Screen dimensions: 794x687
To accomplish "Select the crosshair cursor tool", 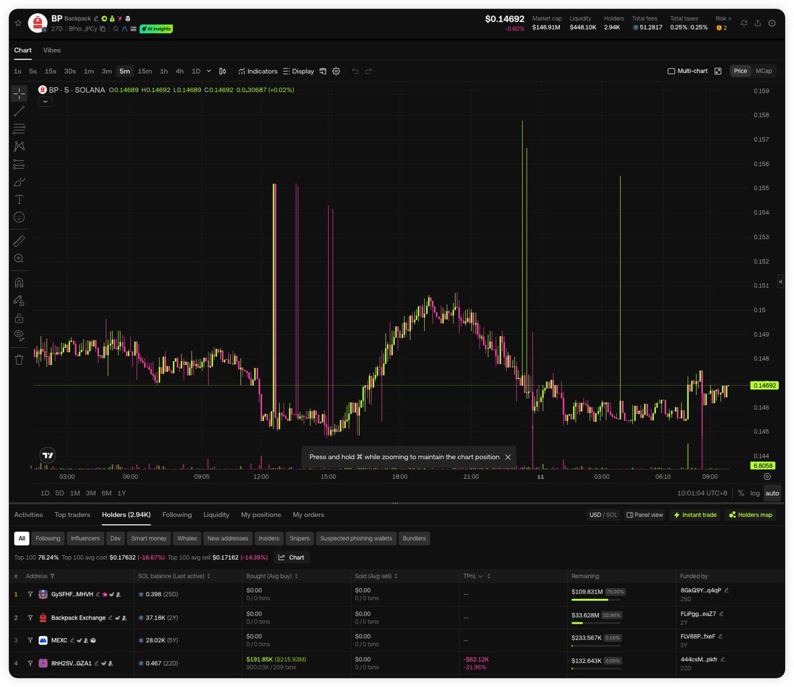I will point(19,93).
